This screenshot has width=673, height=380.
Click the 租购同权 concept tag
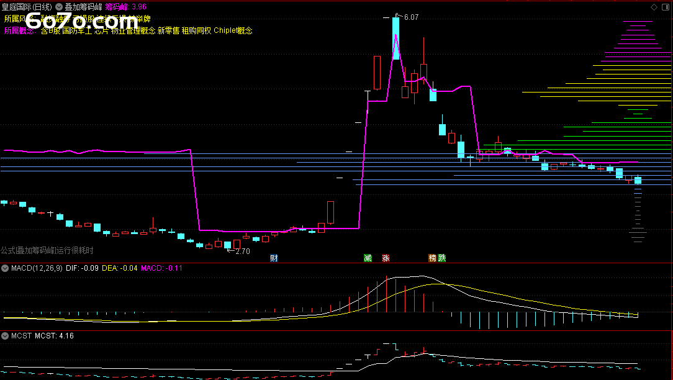point(196,30)
